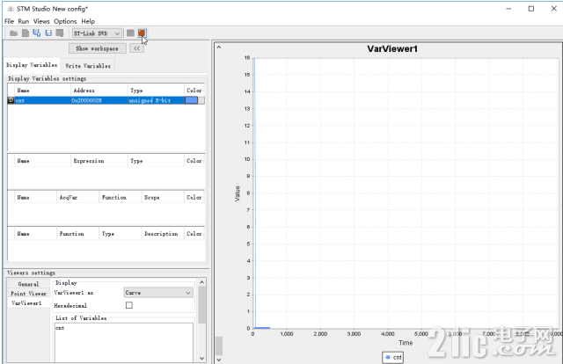
Task: Open the Options menu
Action: click(65, 21)
